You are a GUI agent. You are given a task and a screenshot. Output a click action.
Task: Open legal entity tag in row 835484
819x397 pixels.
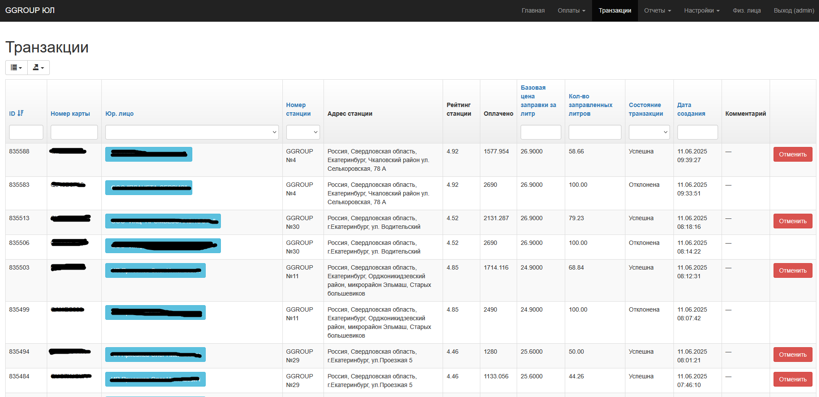155,379
